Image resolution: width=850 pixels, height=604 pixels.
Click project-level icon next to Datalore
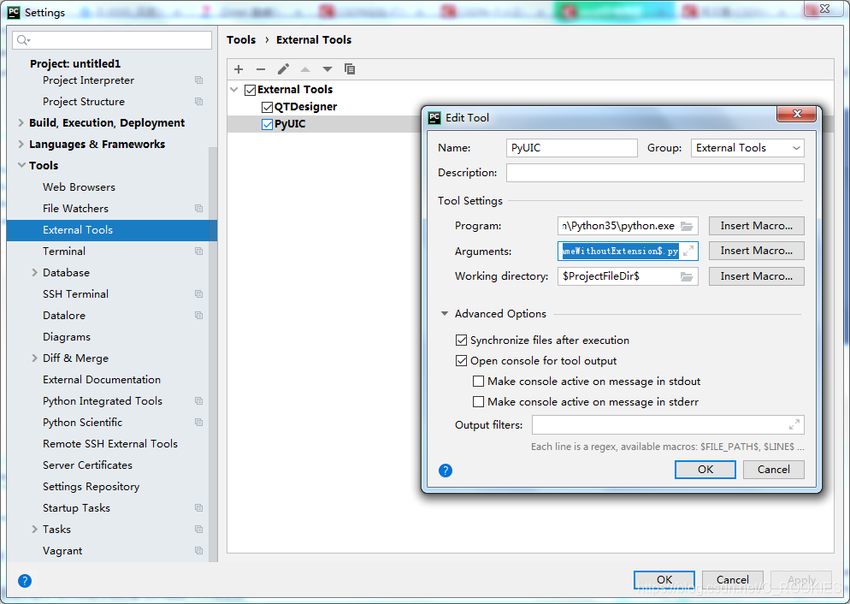point(199,315)
